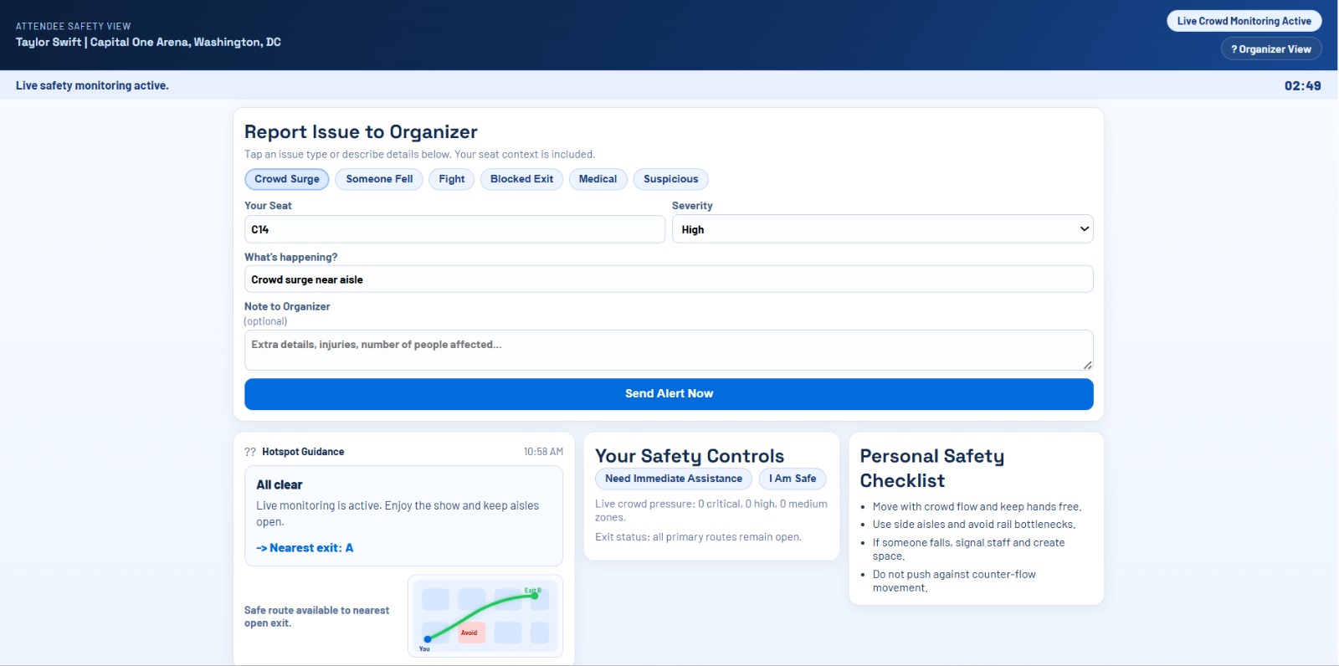The height and width of the screenshot is (666, 1339).
Task: Switch to Organizer View
Action: (1271, 49)
